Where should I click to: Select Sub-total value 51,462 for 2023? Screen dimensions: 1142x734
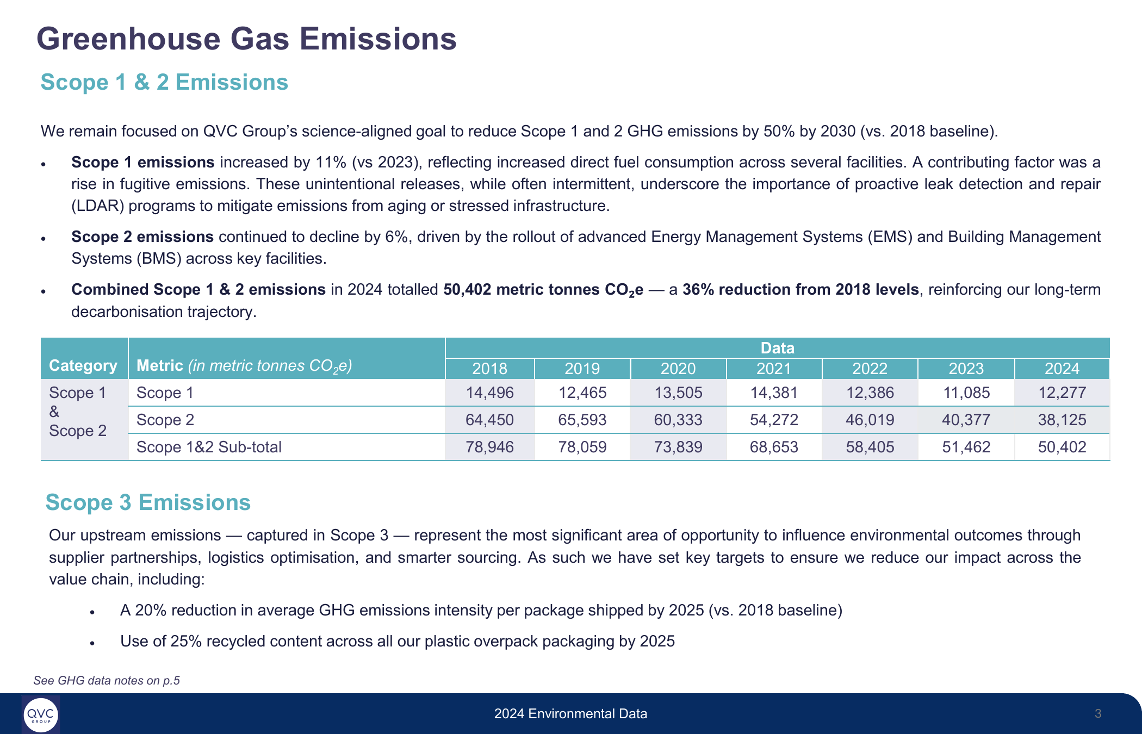point(966,447)
